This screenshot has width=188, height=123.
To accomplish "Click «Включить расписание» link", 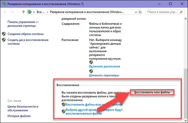I will [104, 66].
